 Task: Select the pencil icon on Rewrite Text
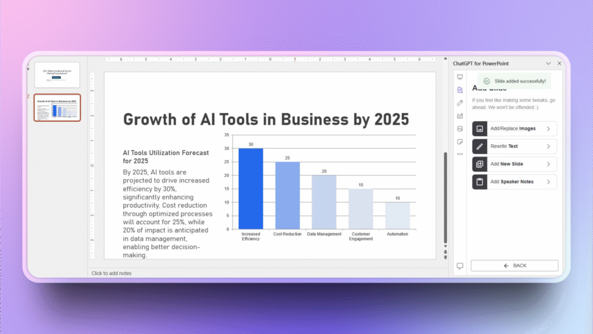coord(480,146)
